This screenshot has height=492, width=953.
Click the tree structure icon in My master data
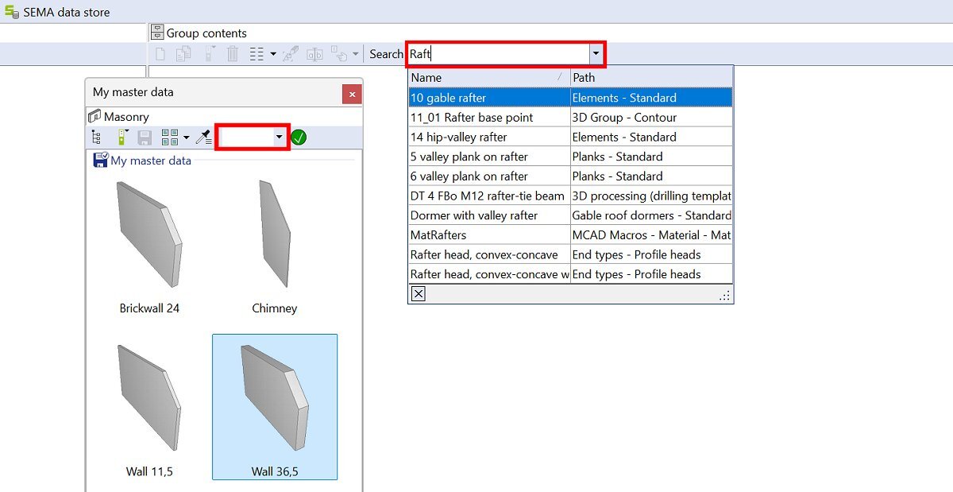coord(97,138)
